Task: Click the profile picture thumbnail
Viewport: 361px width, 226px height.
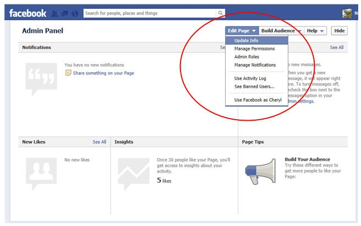Action: click(347, 13)
